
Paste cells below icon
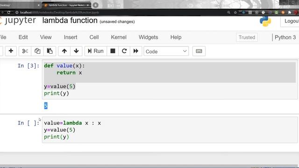click(50, 51)
